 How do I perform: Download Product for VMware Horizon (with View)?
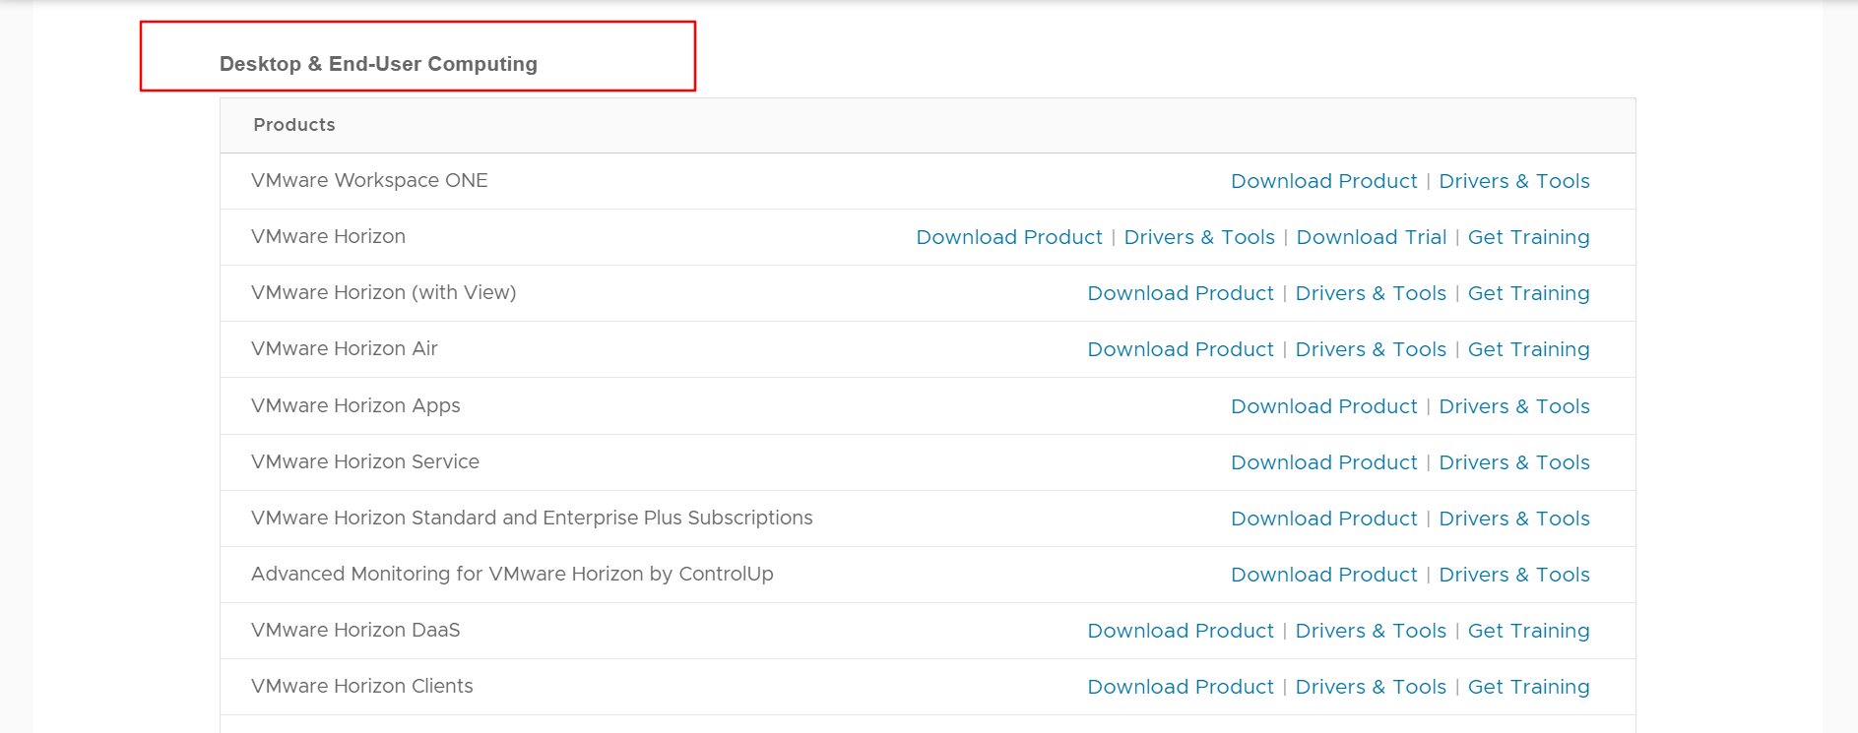pos(1181,293)
